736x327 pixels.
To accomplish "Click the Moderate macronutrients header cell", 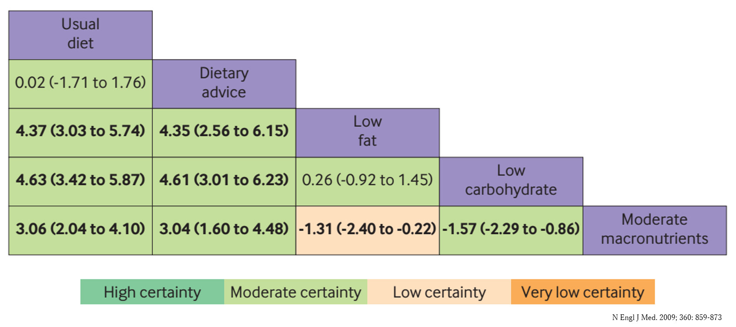I will click(654, 230).
